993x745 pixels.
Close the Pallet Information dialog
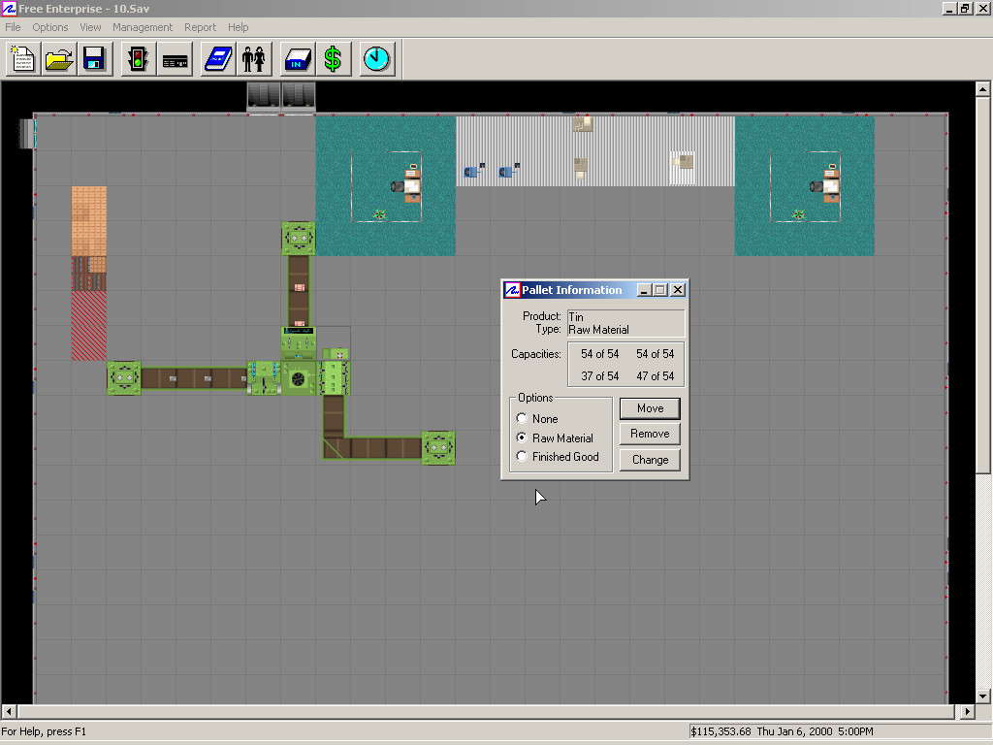point(678,290)
